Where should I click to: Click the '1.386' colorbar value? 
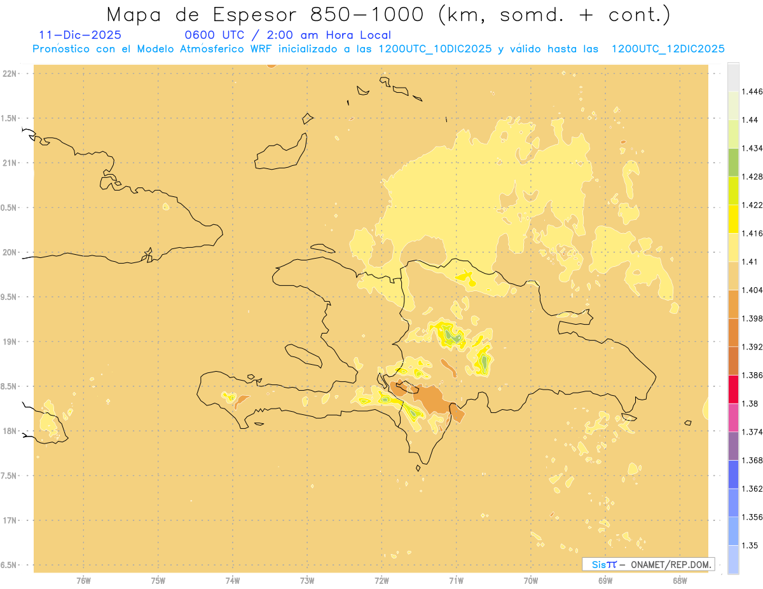click(752, 375)
